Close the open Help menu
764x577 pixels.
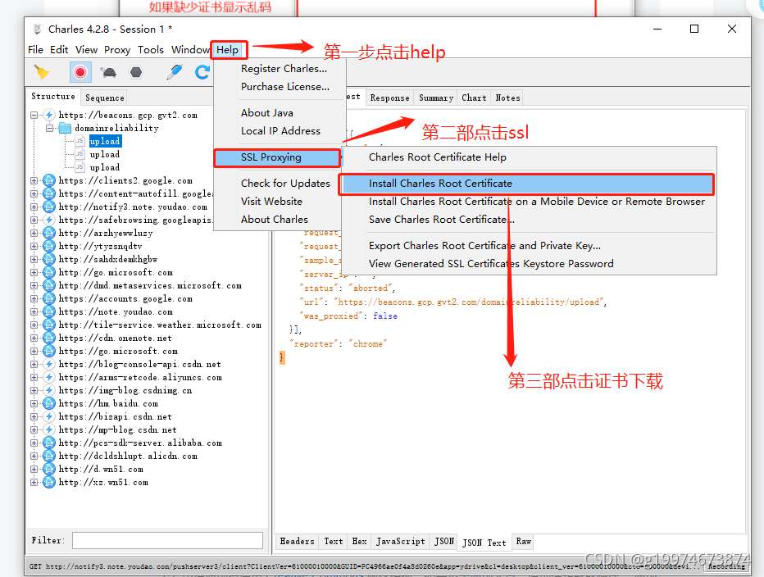(x=228, y=50)
